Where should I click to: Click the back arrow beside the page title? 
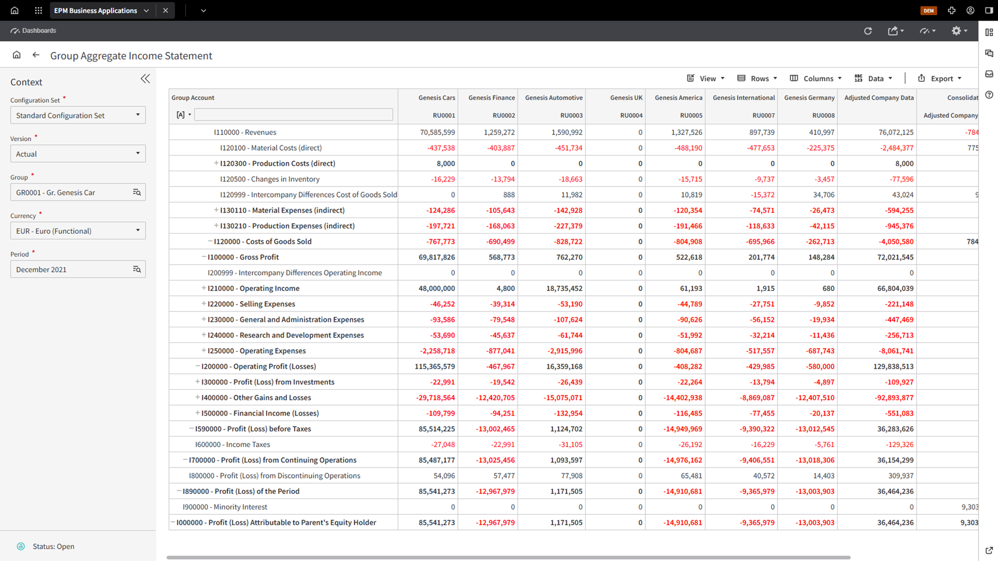(36, 55)
